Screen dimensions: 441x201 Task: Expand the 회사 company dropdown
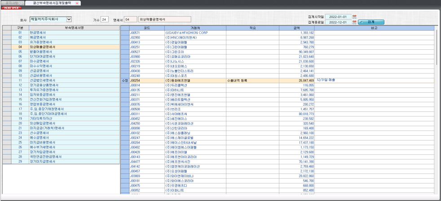point(69,20)
